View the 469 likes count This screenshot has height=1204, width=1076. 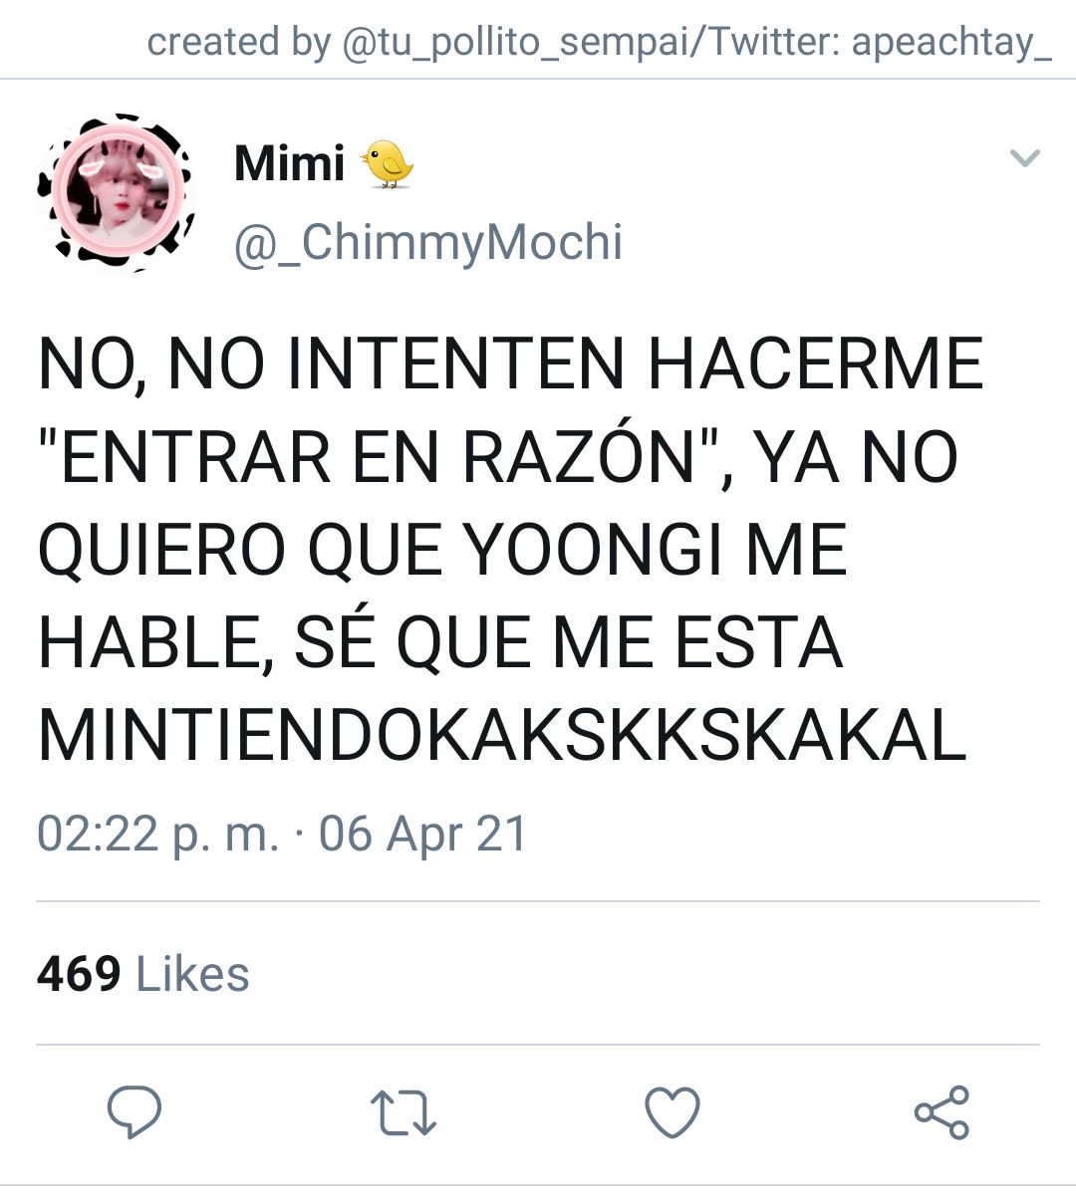[x=79, y=974]
